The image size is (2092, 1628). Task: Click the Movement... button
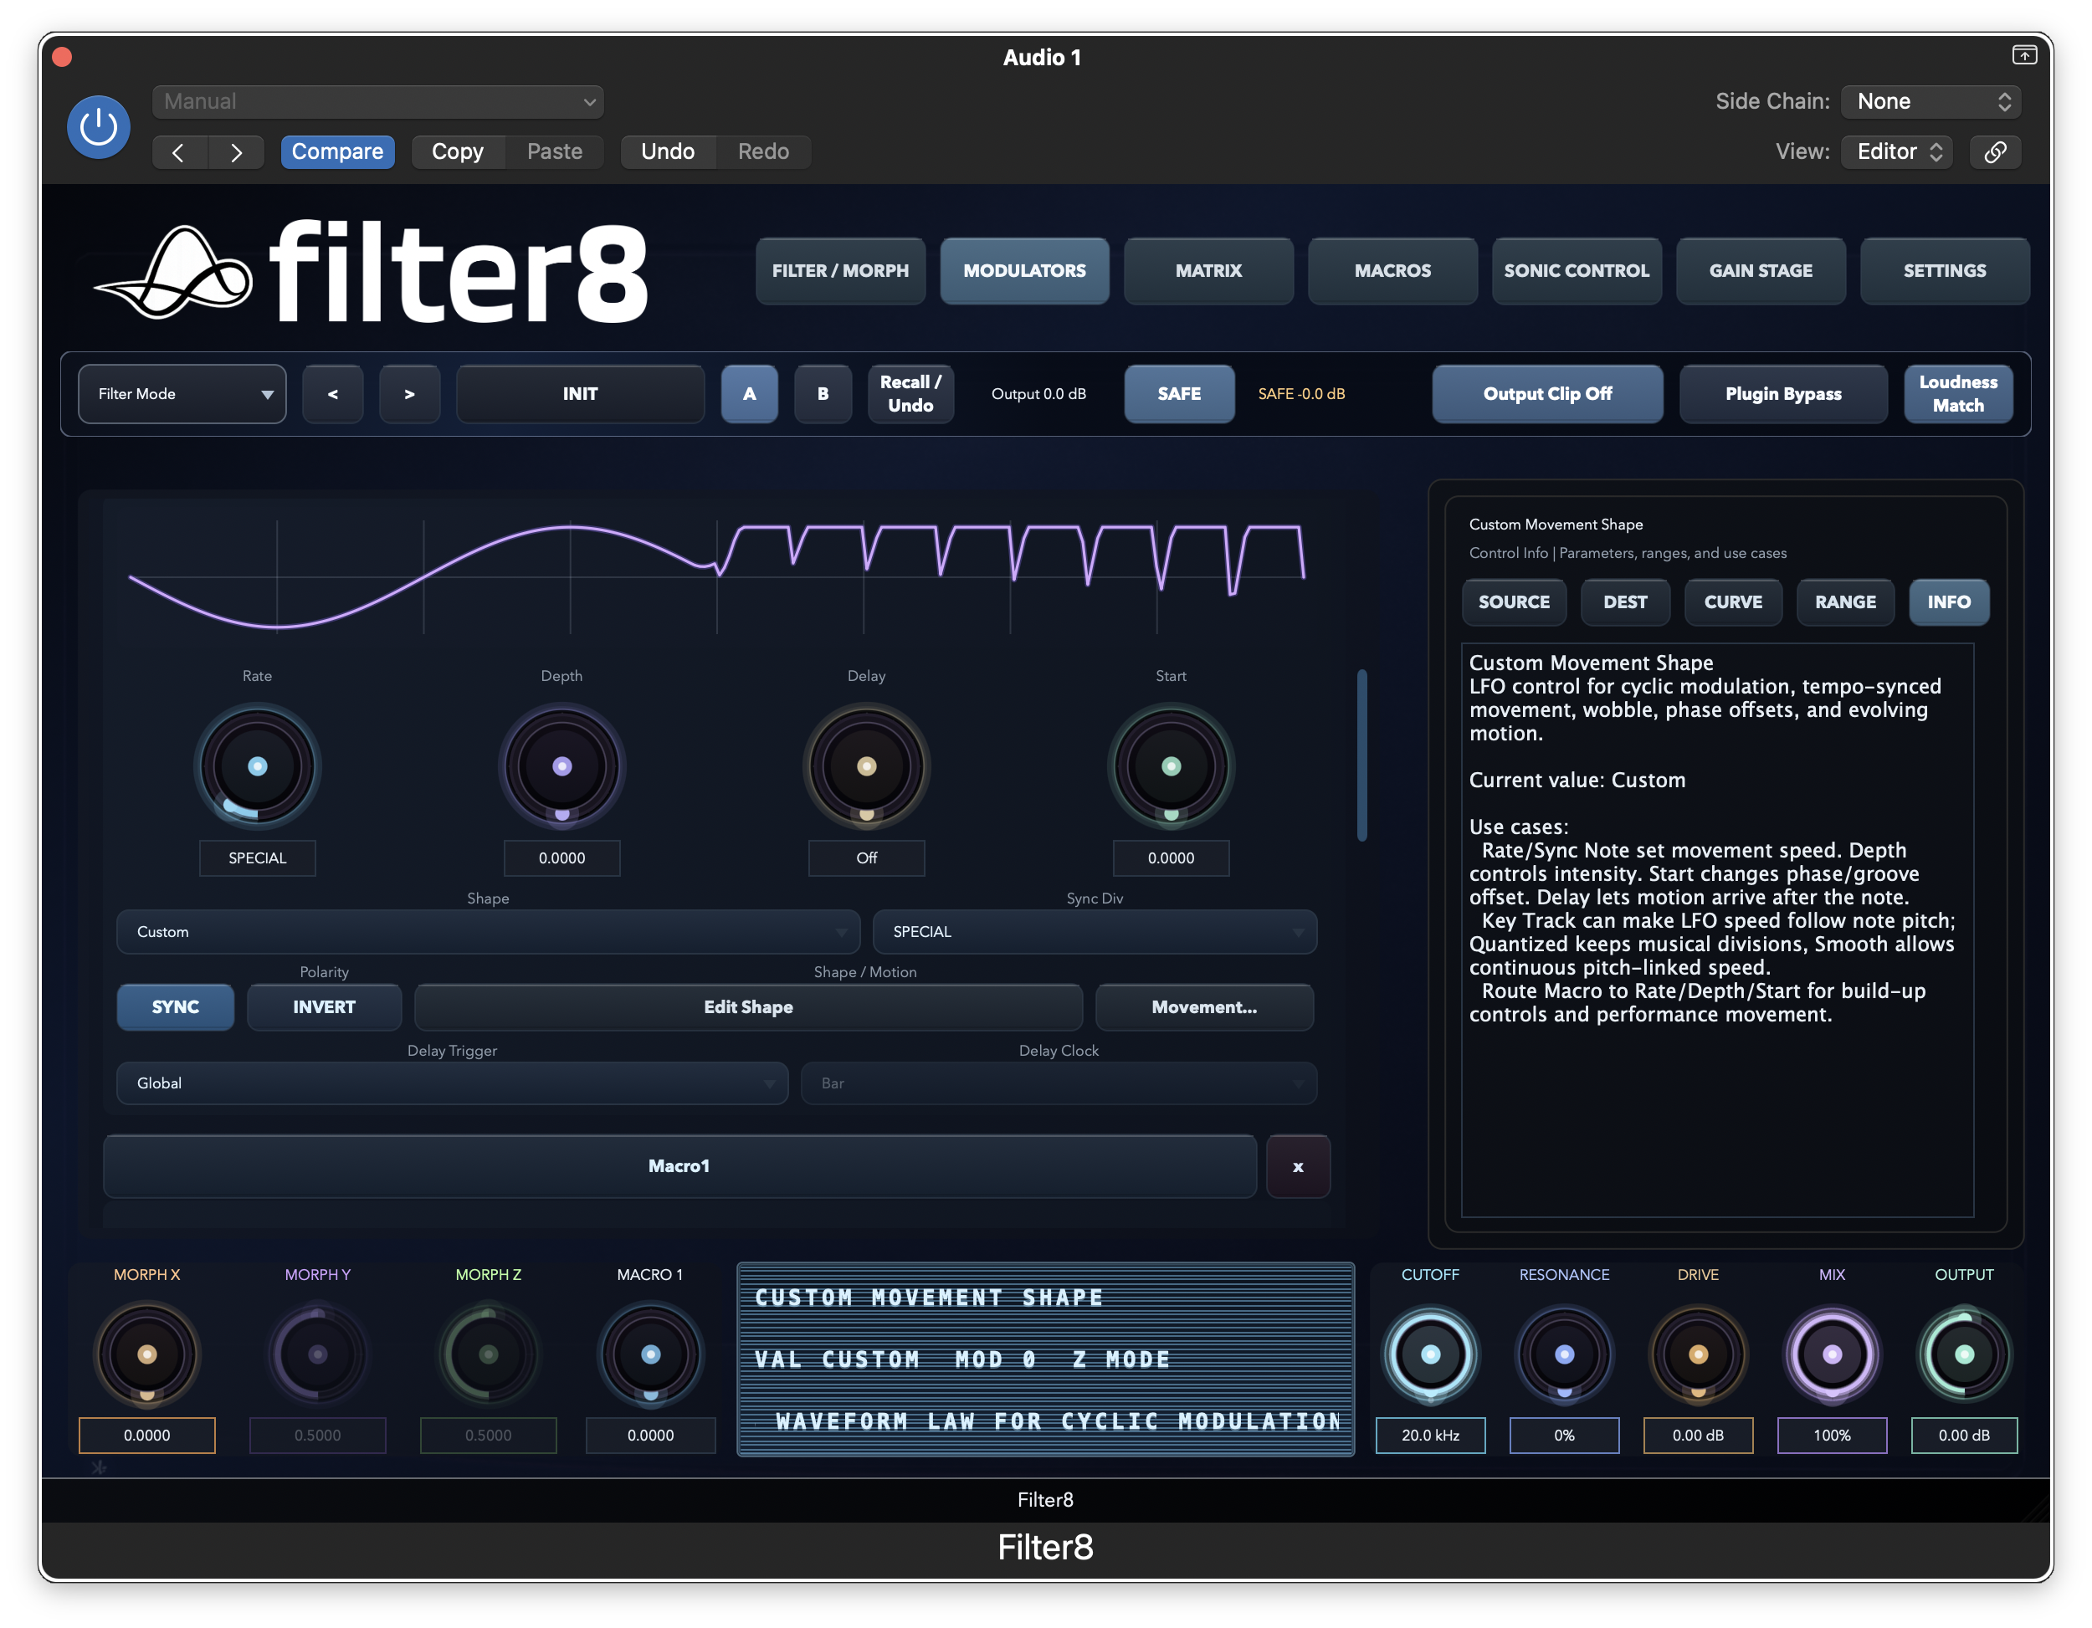[1204, 1006]
